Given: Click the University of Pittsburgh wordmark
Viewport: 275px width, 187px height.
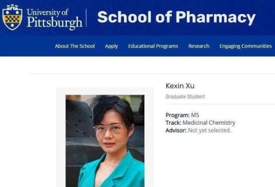Looking at the screenshot, I should click(55, 19).
